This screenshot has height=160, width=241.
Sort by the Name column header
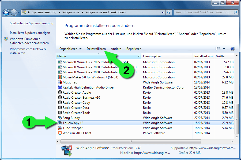click(x=96, y=56)
